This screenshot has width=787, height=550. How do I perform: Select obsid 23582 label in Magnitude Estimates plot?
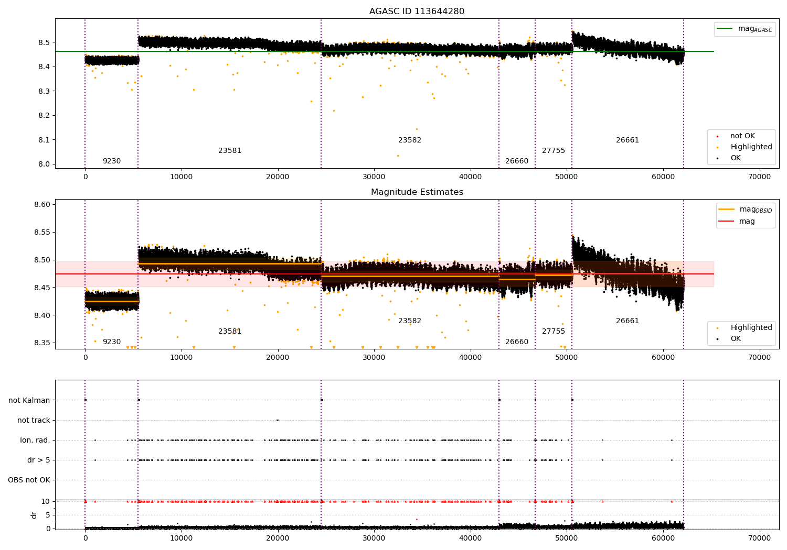pyautogui.click(x=410, y=321)
